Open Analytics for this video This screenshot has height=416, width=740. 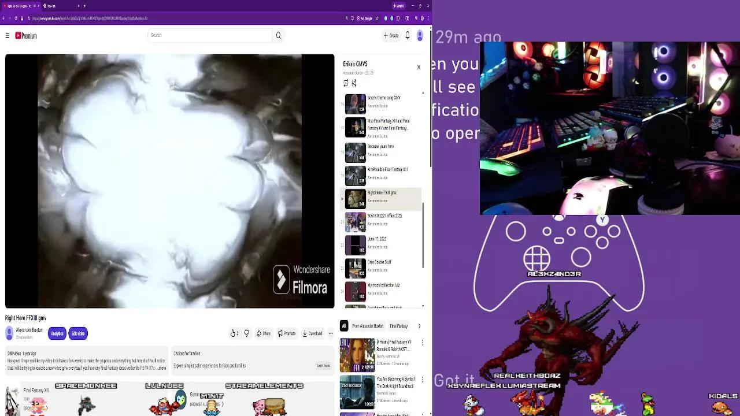(x=57, y=333)
